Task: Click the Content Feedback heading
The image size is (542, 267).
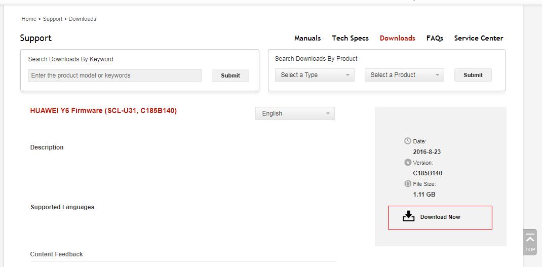Action: pyautogui.click(x=56, y=254)
